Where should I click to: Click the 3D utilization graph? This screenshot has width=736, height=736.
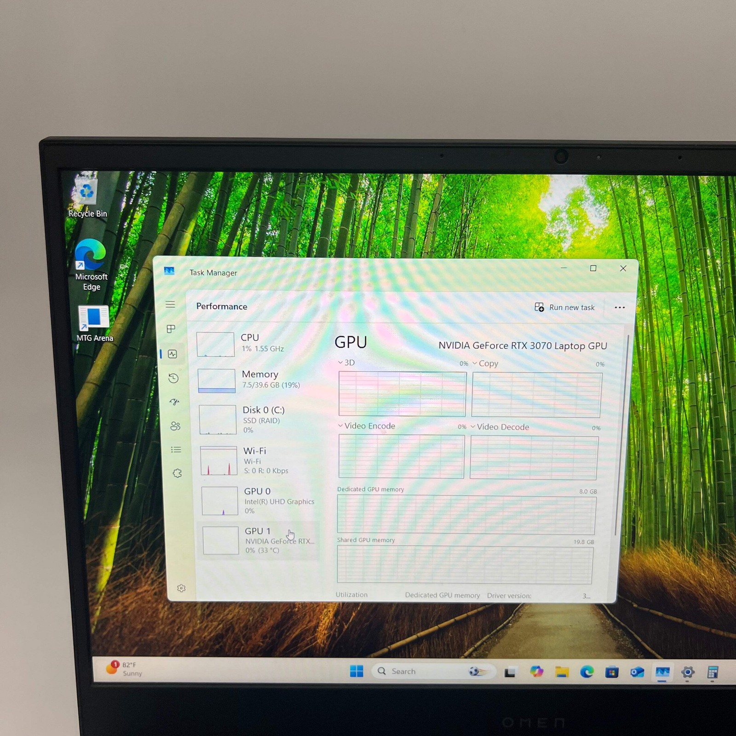click(402, 394)
